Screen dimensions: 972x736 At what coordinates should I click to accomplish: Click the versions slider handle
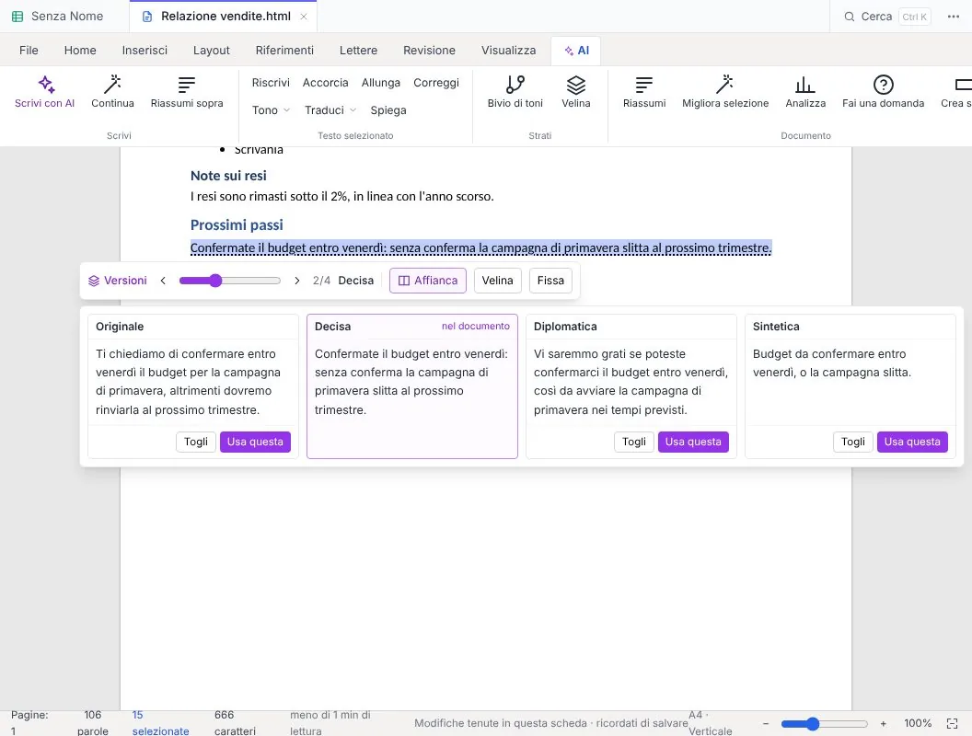pos(215,281)
